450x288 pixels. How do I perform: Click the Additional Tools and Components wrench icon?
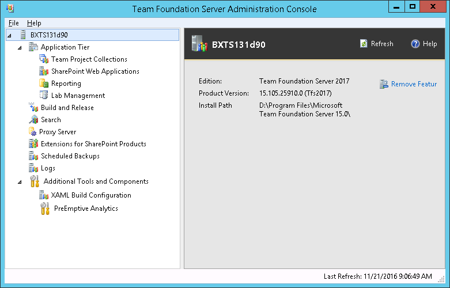[x=35, y=181]
